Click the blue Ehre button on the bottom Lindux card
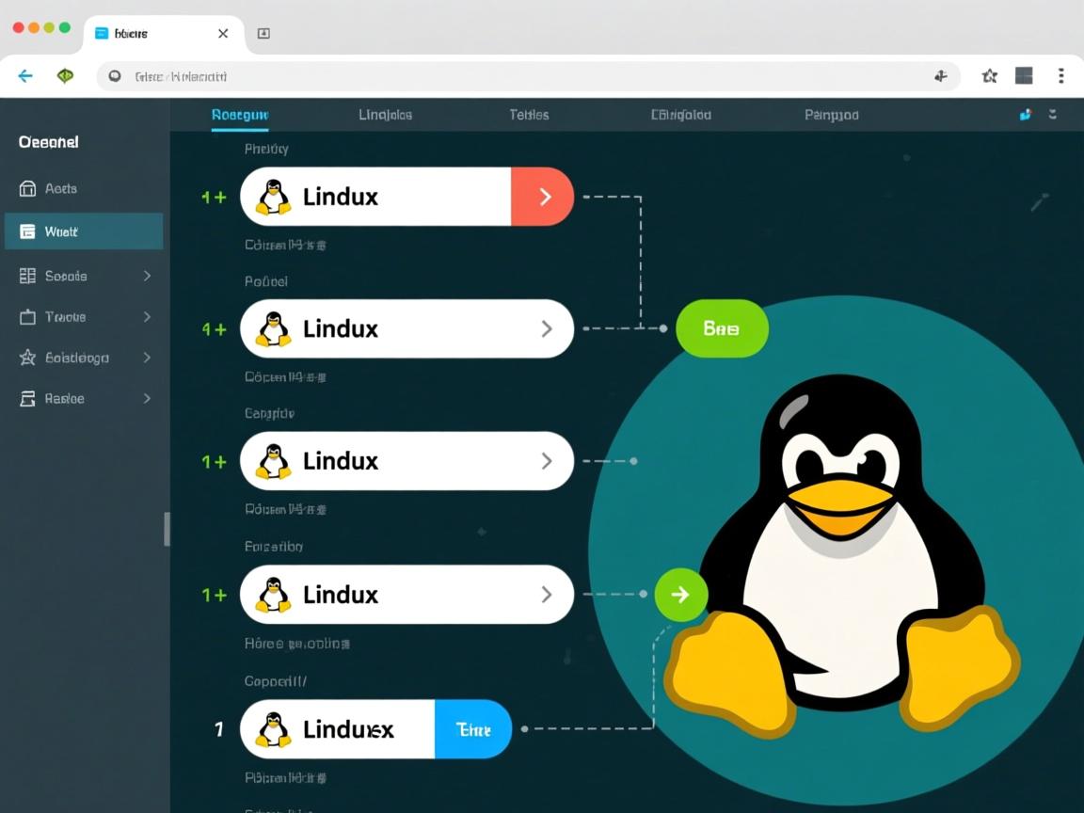 pos(472,728)
